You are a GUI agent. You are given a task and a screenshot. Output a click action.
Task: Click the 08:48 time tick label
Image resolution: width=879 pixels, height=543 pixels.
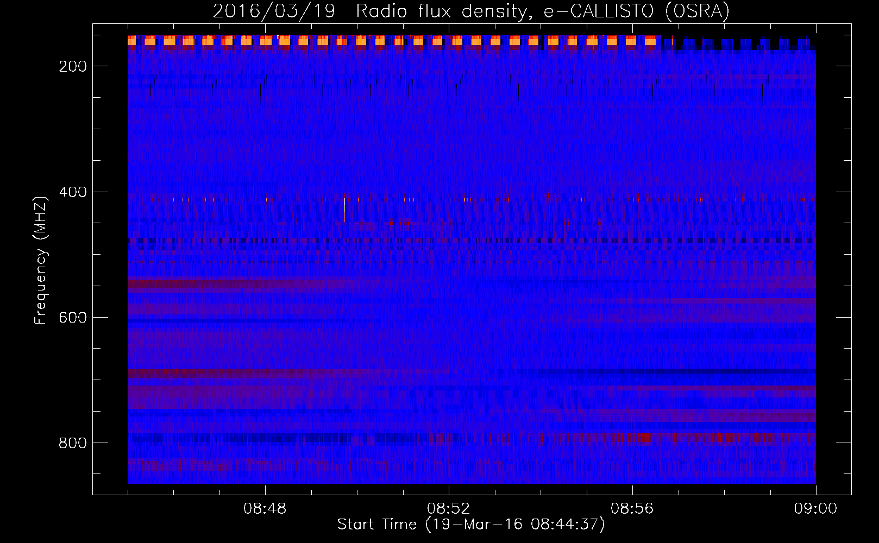(x=265, y=509)
